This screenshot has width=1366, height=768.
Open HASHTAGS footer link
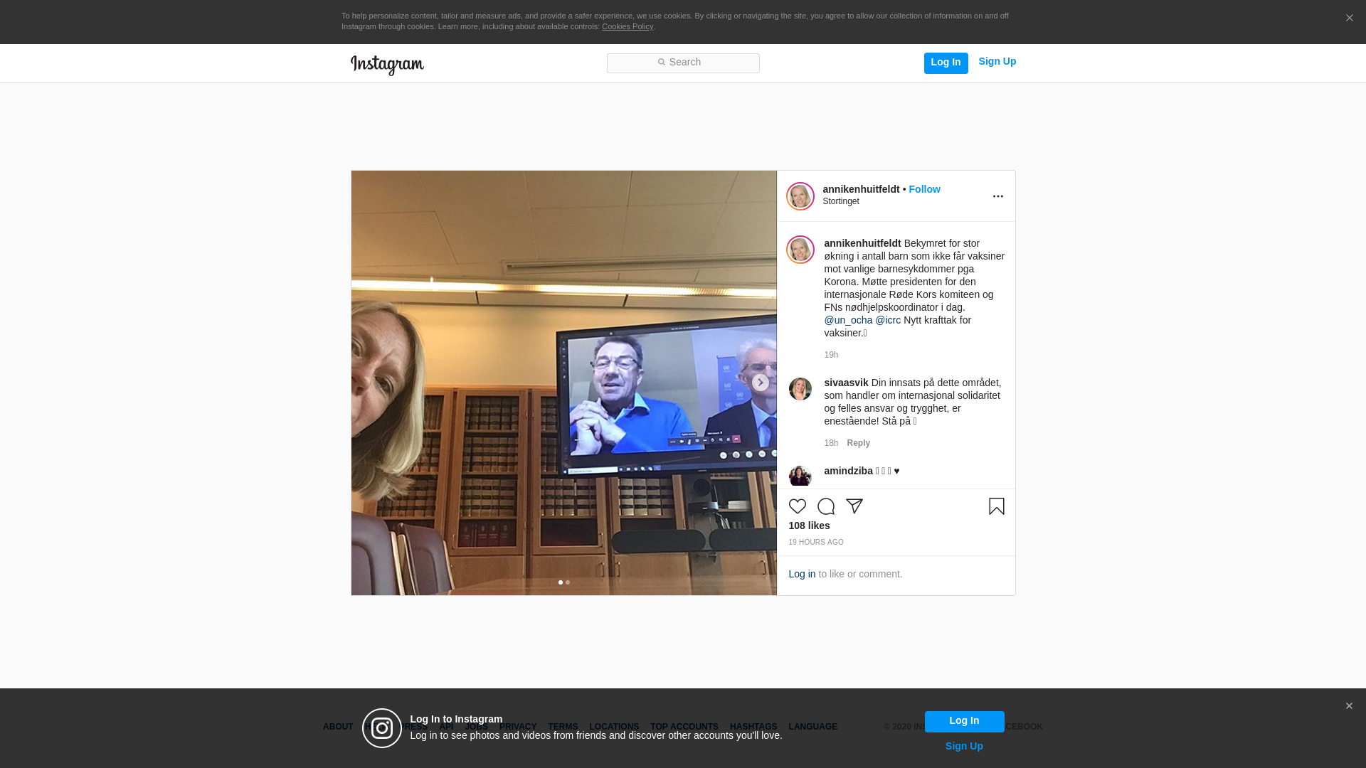pos(753,727)
